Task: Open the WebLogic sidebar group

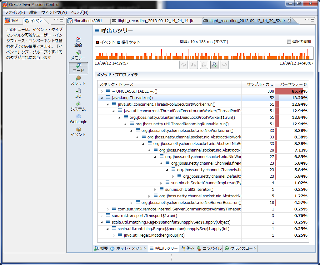Action: coord(78,119)
